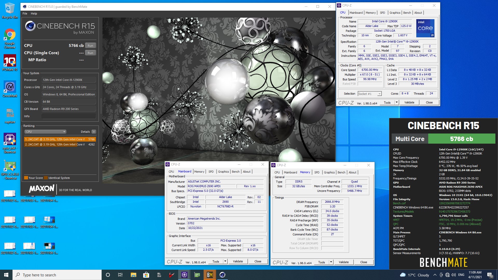
Task: Click the Cinebench R15 logo icon
Action: click(30, 26)
